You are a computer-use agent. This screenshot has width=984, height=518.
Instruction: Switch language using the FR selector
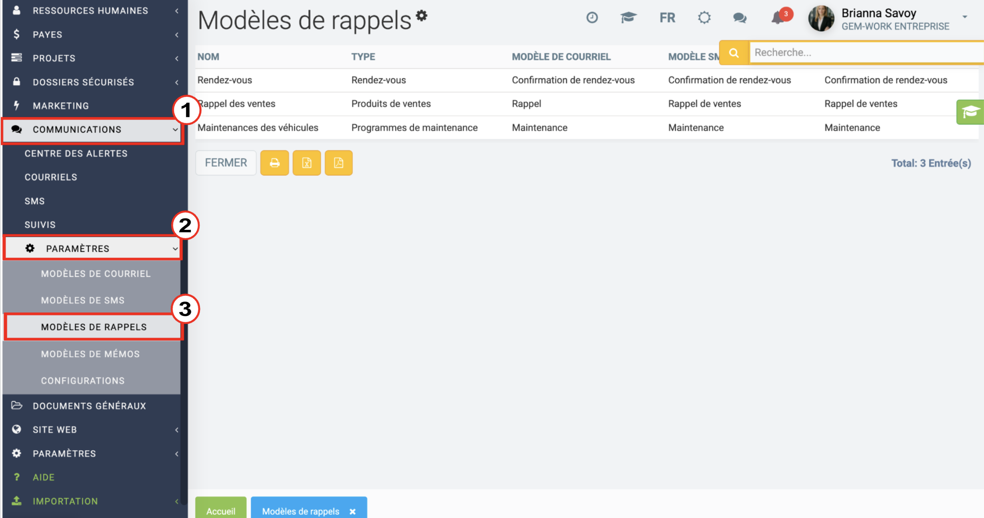pyautogui.click(x=667, y=18)
